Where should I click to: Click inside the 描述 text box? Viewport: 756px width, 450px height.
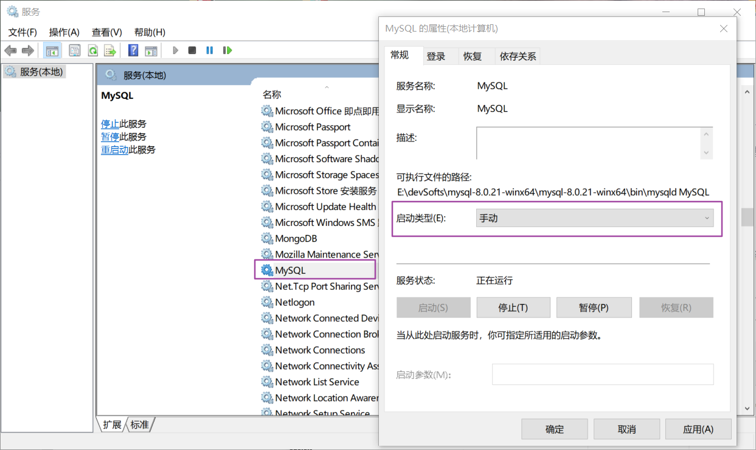pyautogui.click(x=588, y=143)
